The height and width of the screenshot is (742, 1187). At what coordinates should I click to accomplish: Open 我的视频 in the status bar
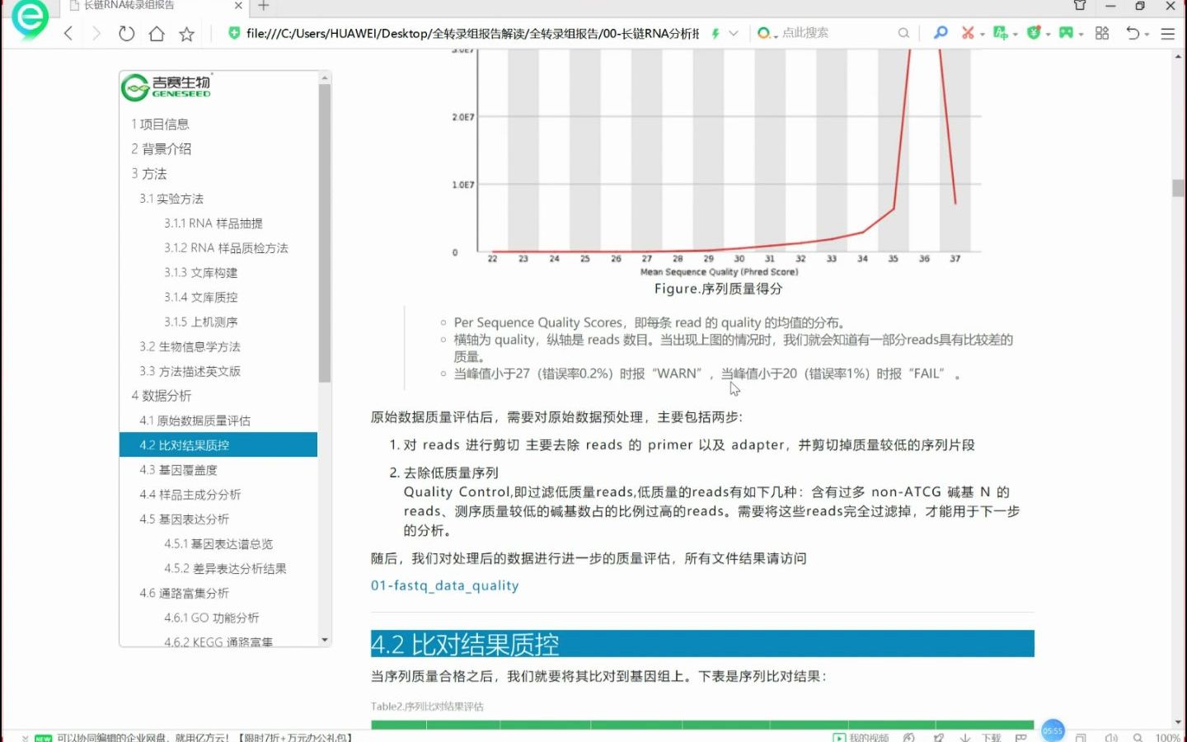pyautogui.click(x=861, y=737)
